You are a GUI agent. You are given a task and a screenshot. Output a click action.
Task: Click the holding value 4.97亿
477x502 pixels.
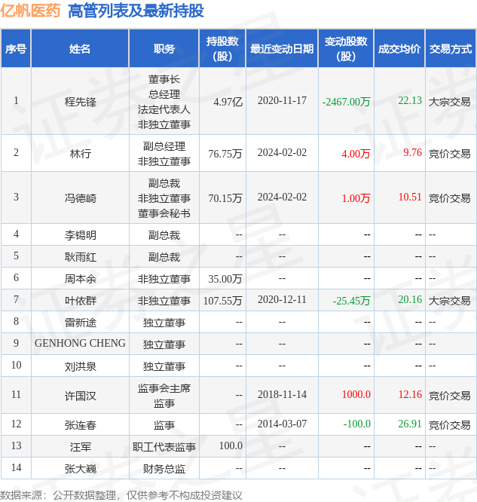tap(228, 102)
